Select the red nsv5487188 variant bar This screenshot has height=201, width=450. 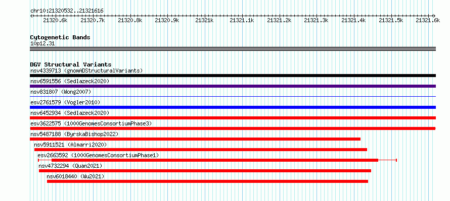195,139
